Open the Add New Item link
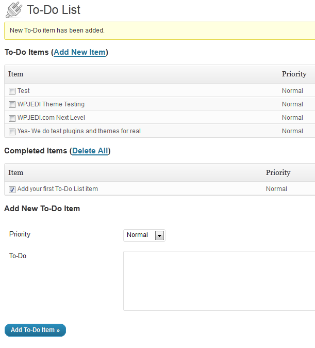 click(79, 52)
